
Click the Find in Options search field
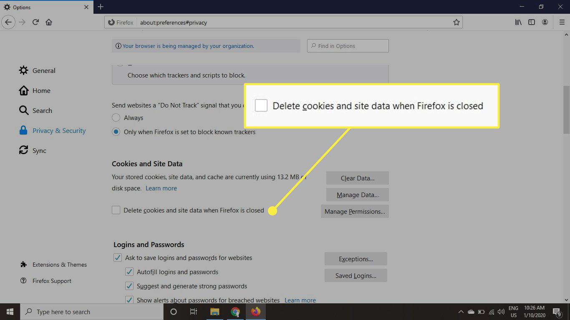pyautogui.click(x=348, y=46)
